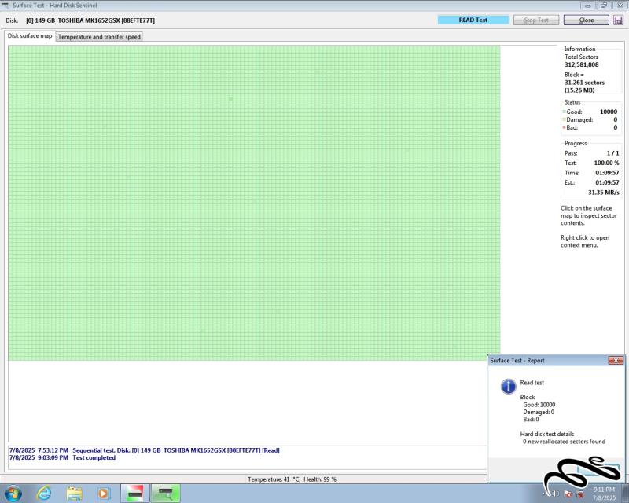Click the '(15.26 MB)' block size text
Screen dimensions: 629x503
tap(579, 90)
